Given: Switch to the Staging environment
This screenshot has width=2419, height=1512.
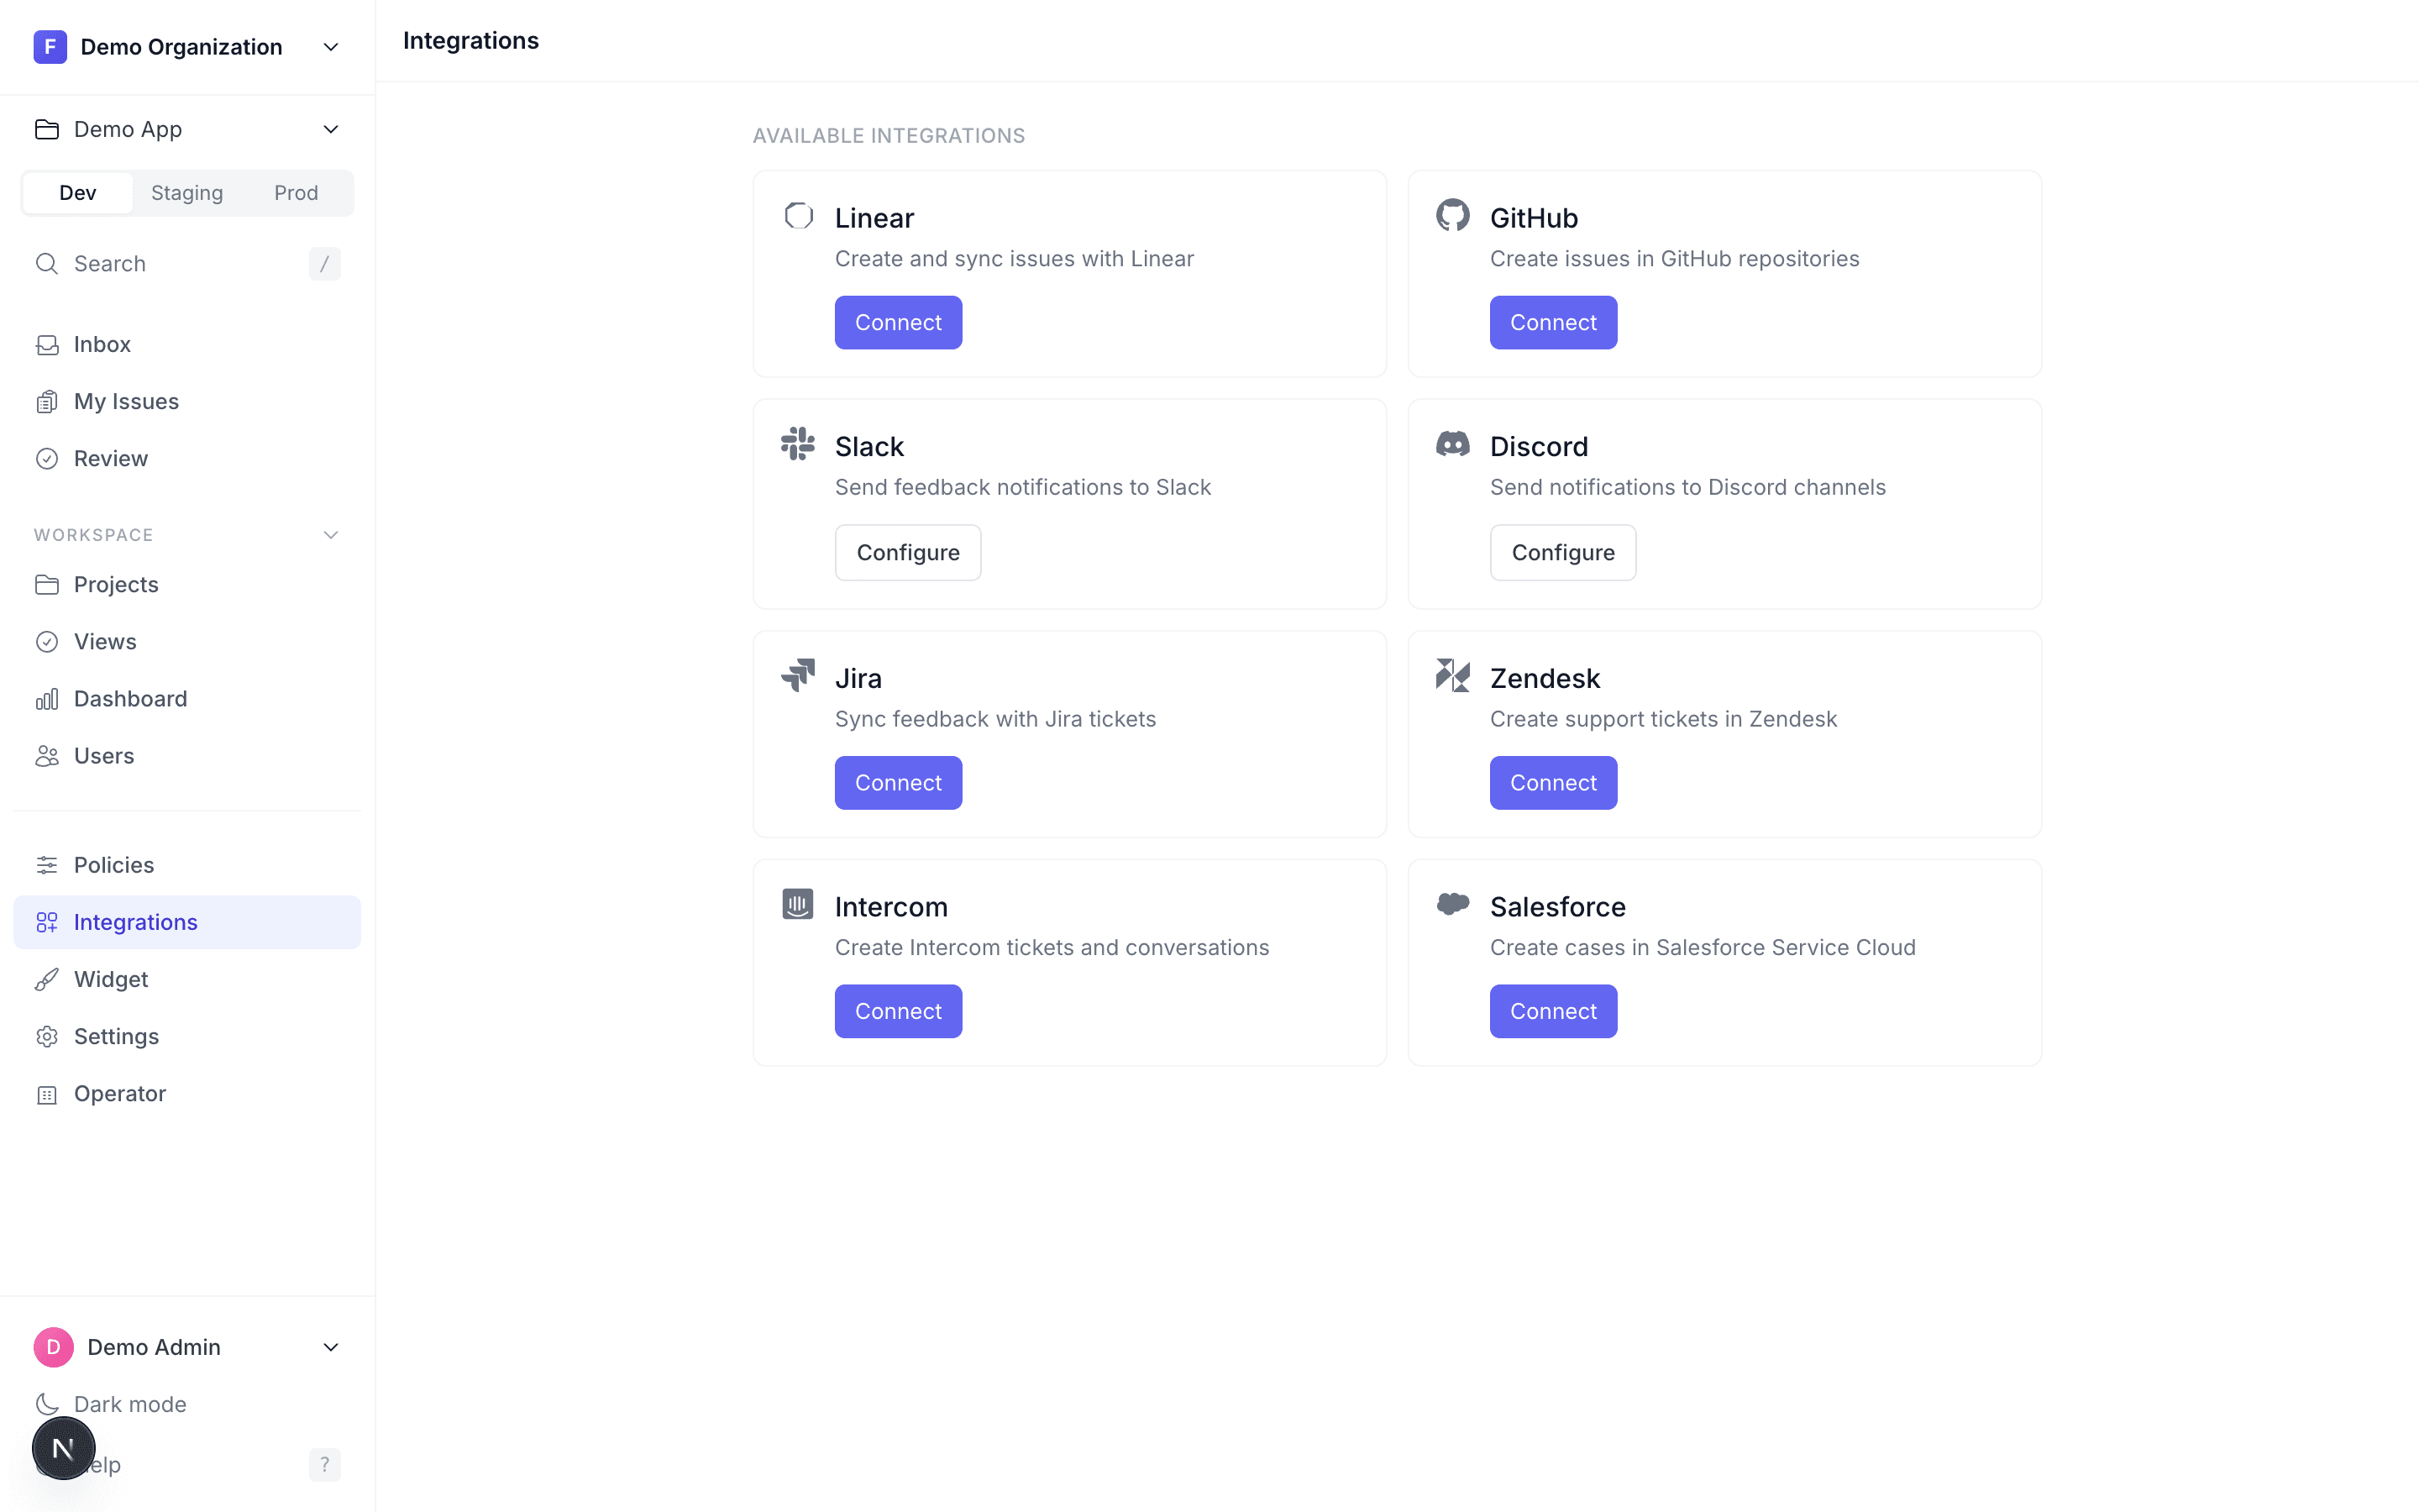Looking at the screenshot, I should click(x=186, y=192).
